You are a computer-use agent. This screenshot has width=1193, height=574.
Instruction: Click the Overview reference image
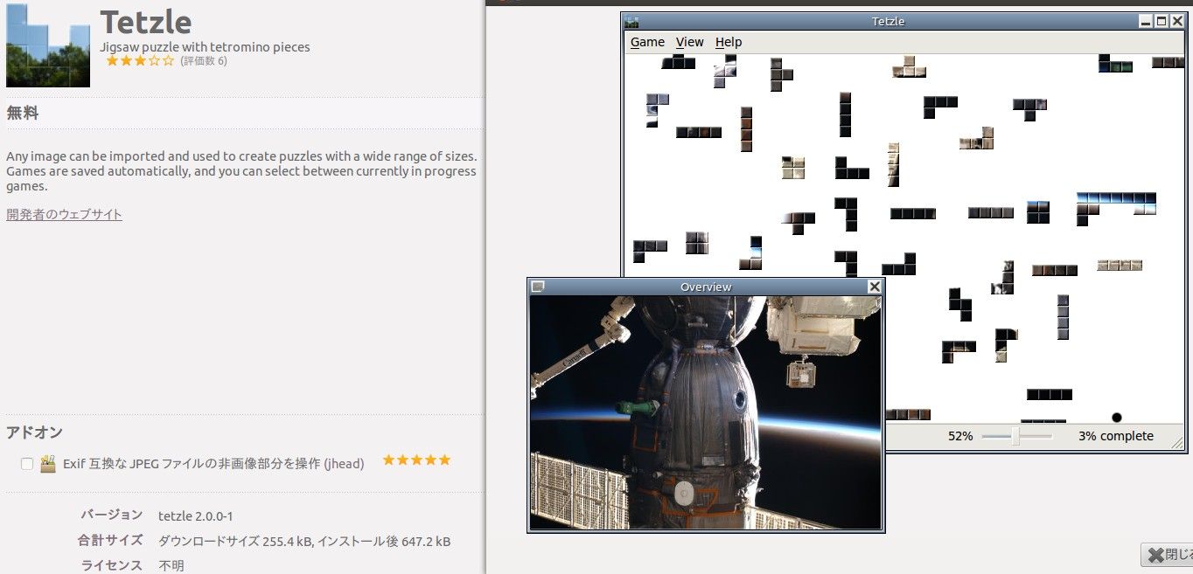705,411
